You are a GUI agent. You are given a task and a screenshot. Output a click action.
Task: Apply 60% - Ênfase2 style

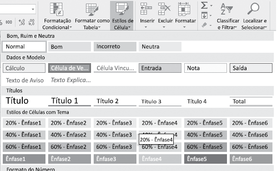point(70,147)
